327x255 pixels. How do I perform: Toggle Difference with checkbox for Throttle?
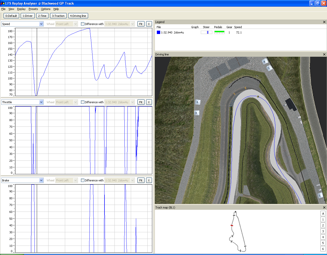click(83, 102)
